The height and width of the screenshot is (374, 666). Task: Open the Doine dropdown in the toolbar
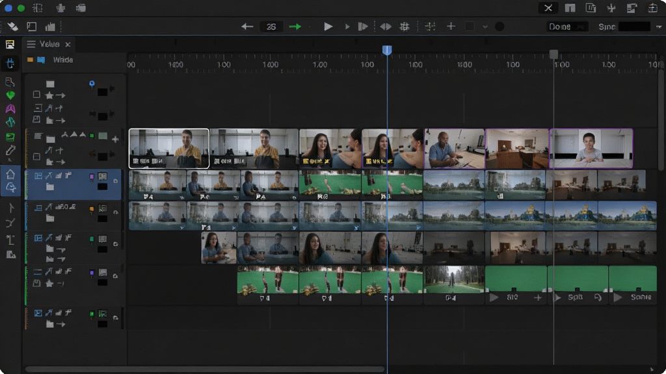coord(567,27)
